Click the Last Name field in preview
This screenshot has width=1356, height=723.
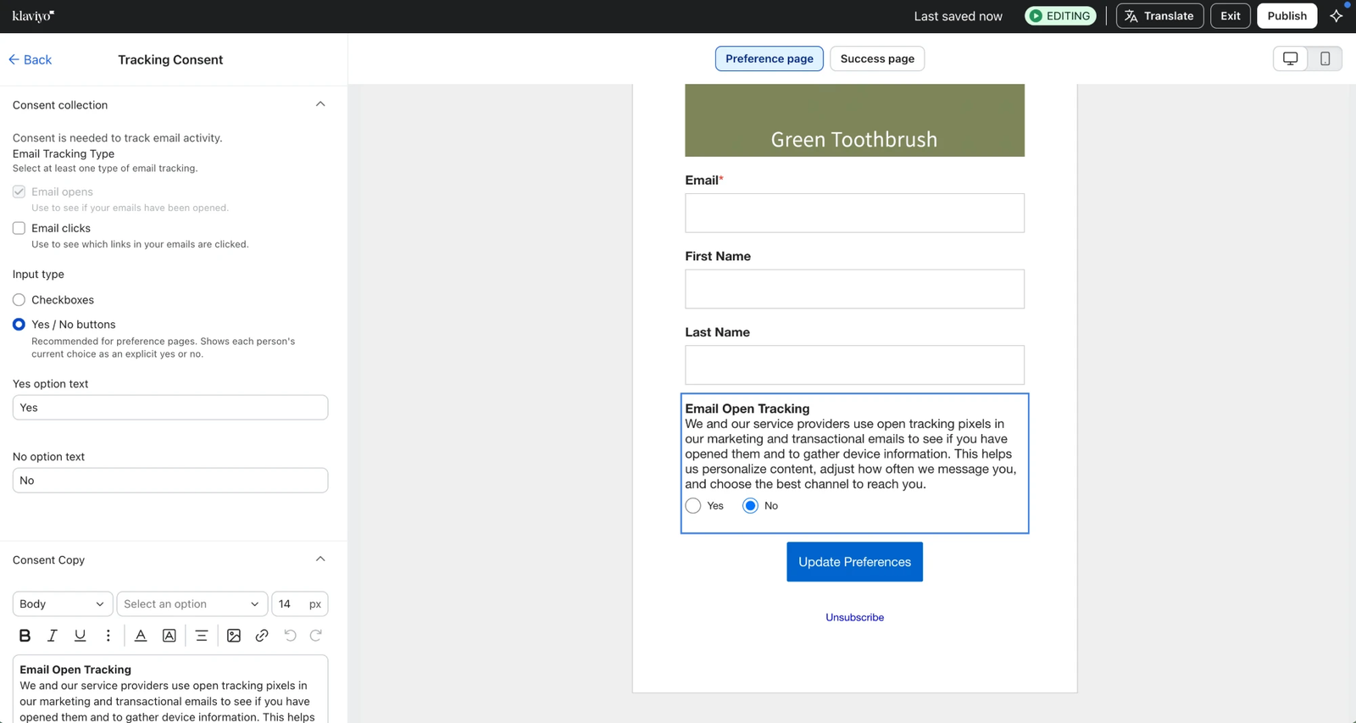[x=854, y=365]
